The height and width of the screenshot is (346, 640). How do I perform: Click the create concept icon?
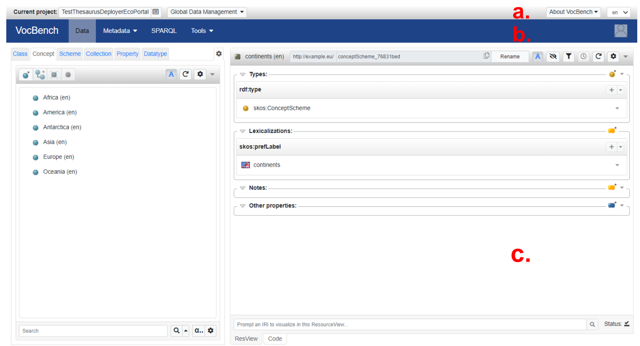point(26,75)
